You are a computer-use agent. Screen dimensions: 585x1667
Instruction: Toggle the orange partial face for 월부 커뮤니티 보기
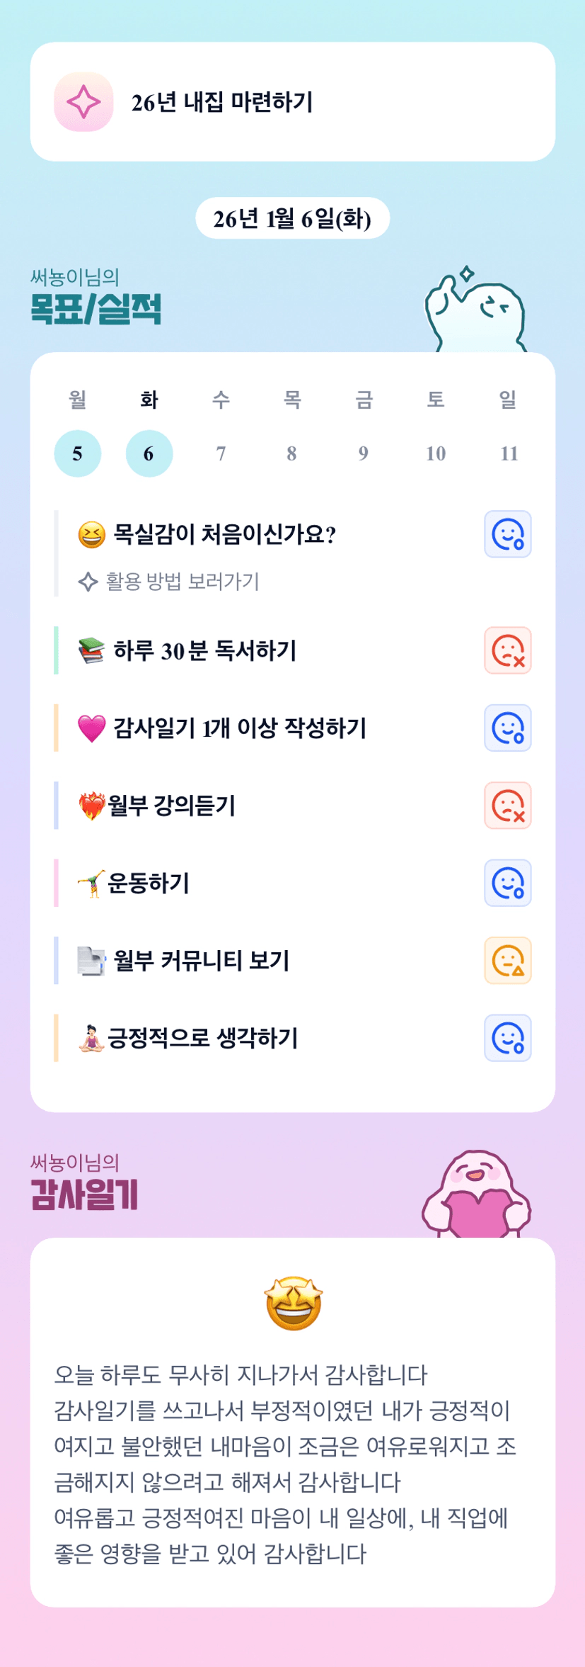pos(507,961)
